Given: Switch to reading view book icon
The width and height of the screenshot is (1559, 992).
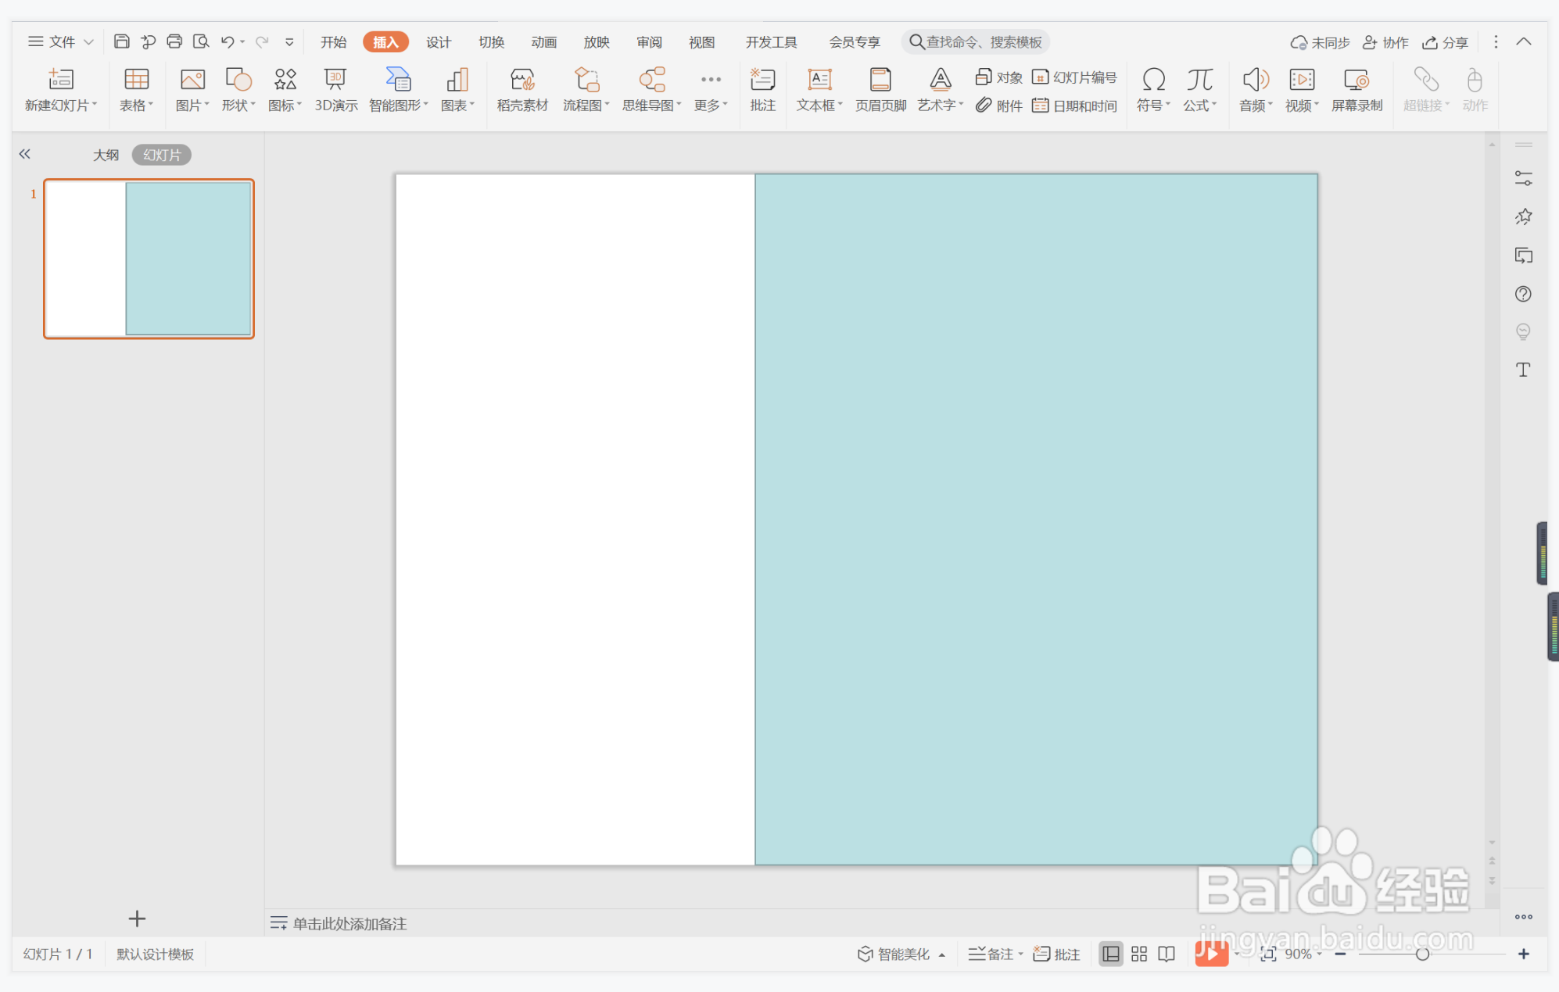Looking at the screenshot, I should tap(1167, 954).
